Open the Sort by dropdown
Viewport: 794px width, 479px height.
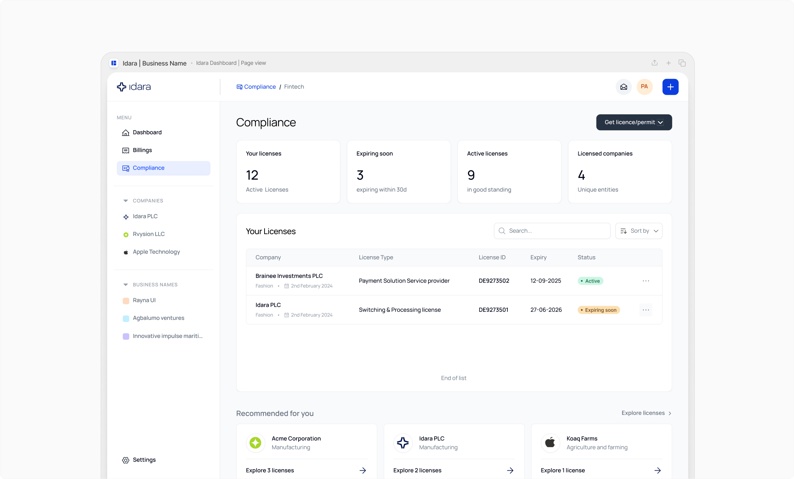pos(639,231)
